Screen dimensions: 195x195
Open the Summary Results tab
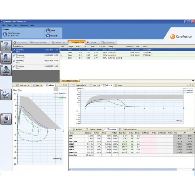[94, 129]
